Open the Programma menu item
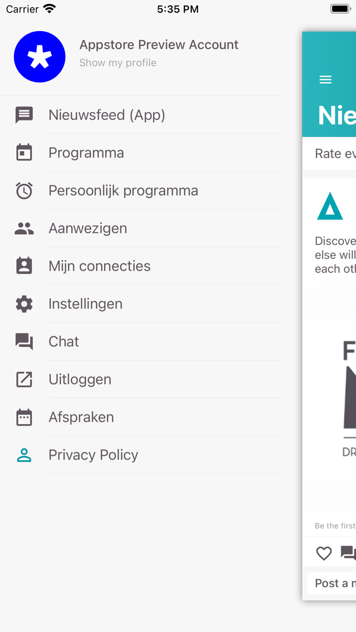Image resolution: width=356 pixels, height=632 pixels. [86, 153]
